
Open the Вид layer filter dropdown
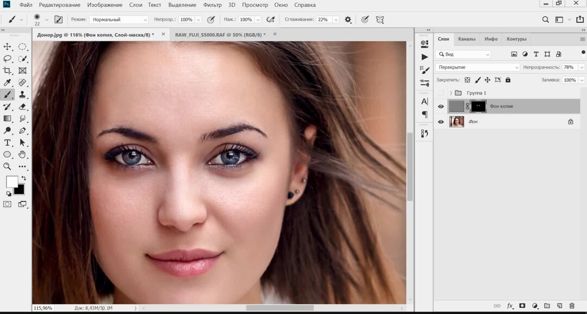(463, 54)
